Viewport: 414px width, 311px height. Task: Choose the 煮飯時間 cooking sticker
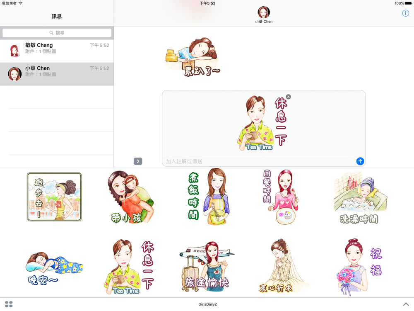click(208, 197)
